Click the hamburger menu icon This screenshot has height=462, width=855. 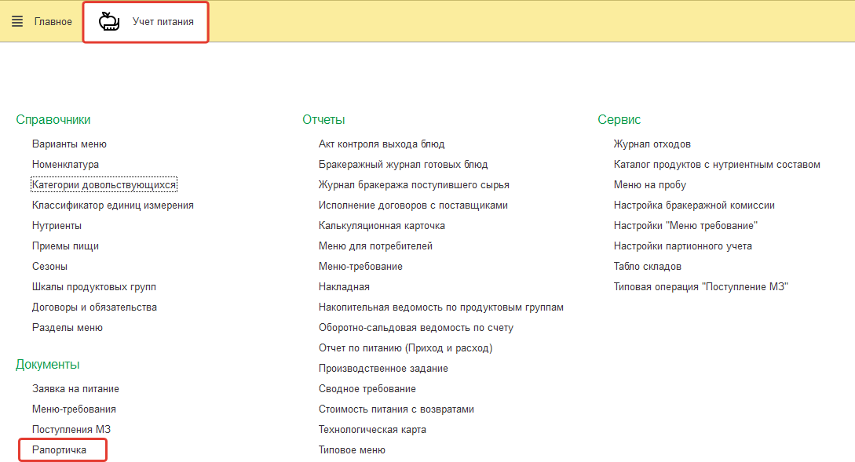17,21
